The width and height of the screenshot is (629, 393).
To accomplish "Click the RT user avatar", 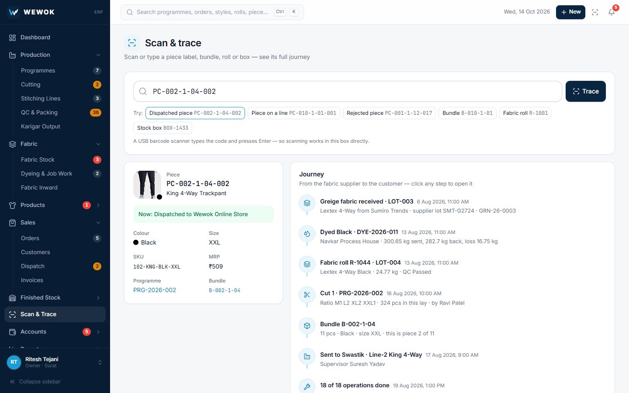I will pyautogui.click(x=14, y=362).
